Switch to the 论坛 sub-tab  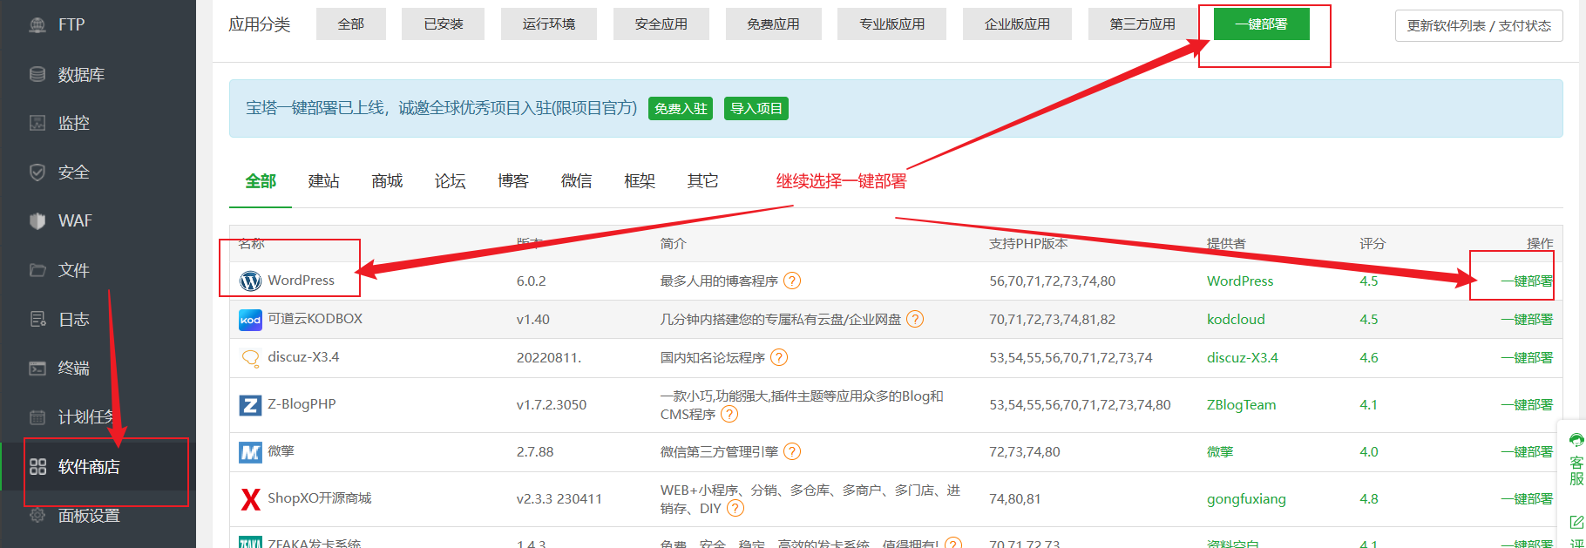[x=450, y=181]
